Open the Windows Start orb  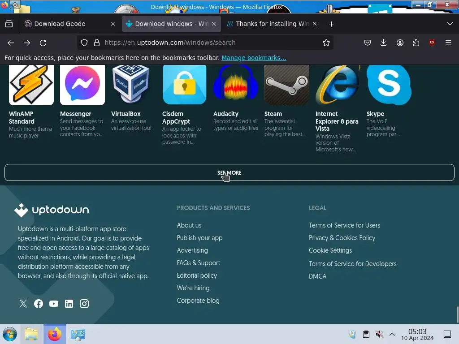10,334
